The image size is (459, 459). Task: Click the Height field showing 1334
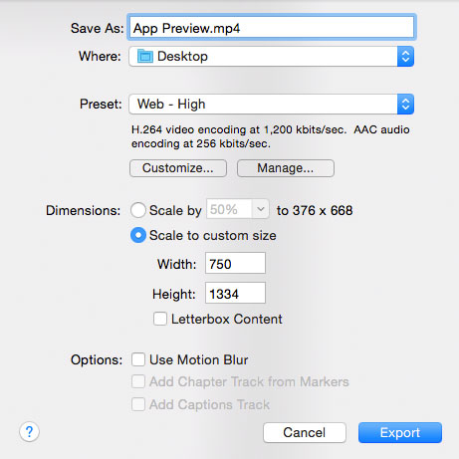[x=235, y=293]
